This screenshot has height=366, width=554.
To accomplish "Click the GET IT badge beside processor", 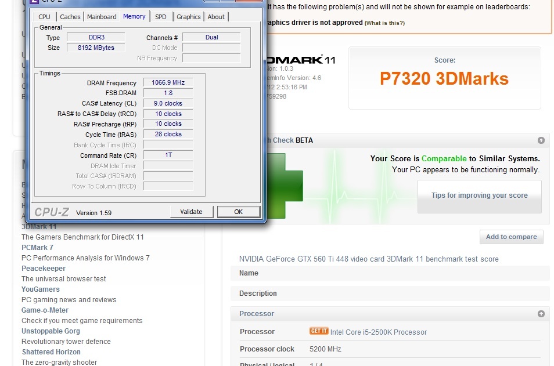I will (x=319, y=331).
